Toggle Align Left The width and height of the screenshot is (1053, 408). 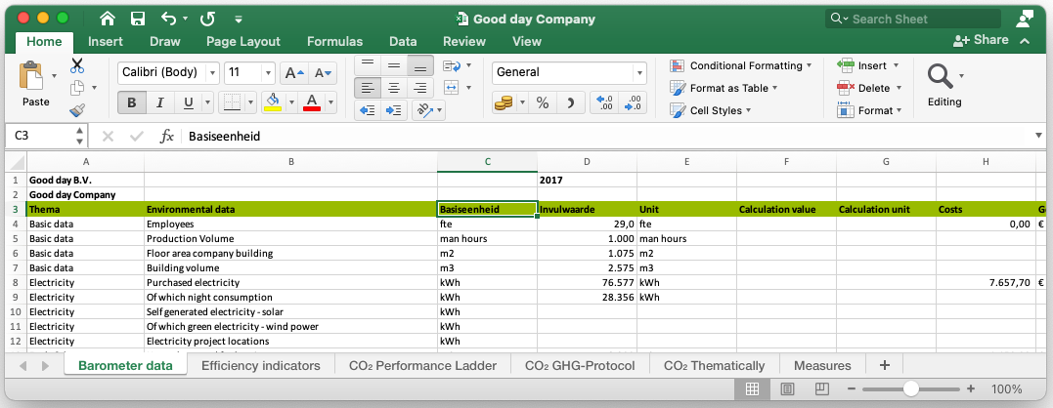pyautogui.click(x=368, y=88)
